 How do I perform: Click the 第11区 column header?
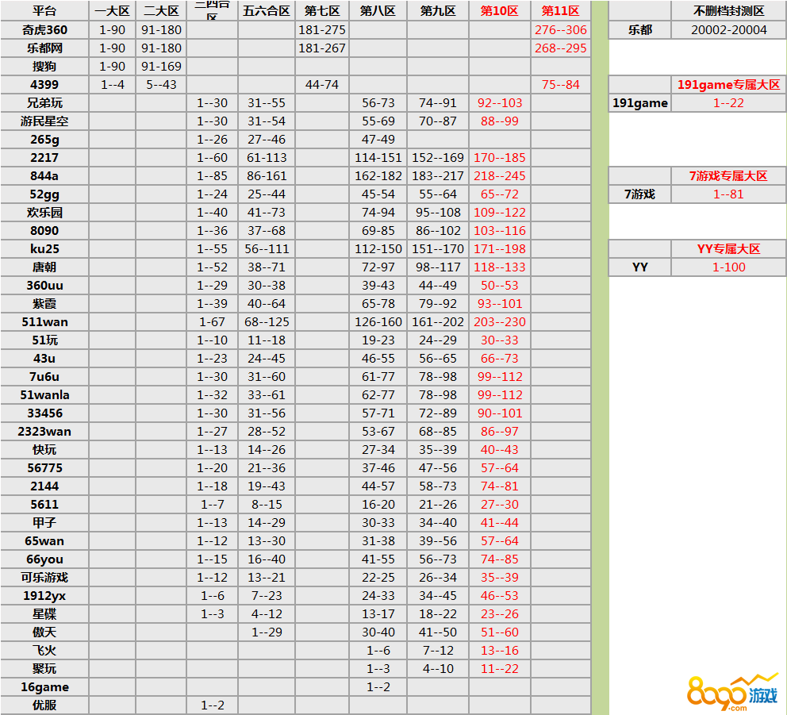[x=560, y=11]
